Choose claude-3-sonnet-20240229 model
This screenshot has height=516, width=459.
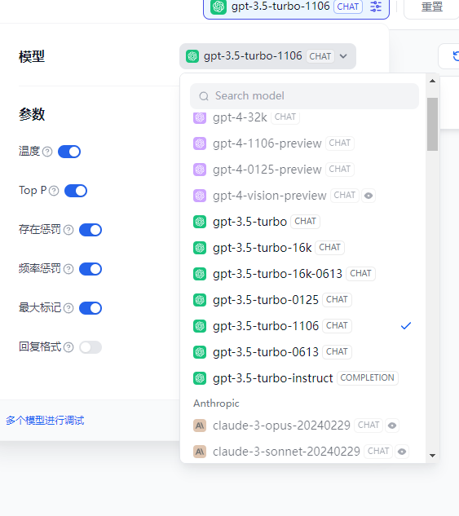click(302, 452)
